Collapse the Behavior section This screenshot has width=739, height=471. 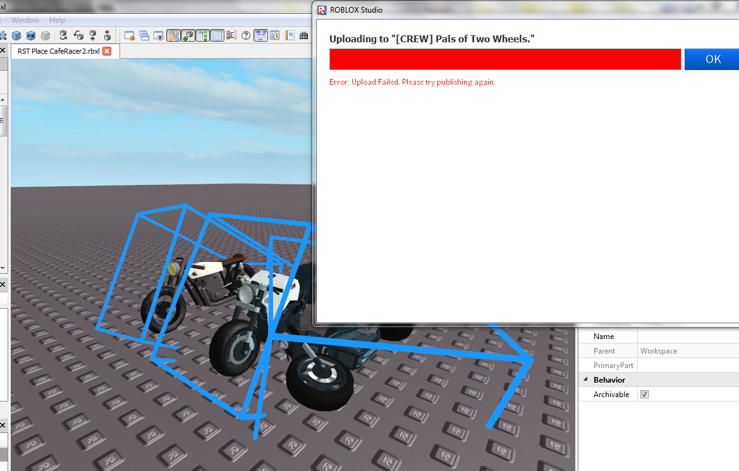pyautogui.click(x=586, y=379)
